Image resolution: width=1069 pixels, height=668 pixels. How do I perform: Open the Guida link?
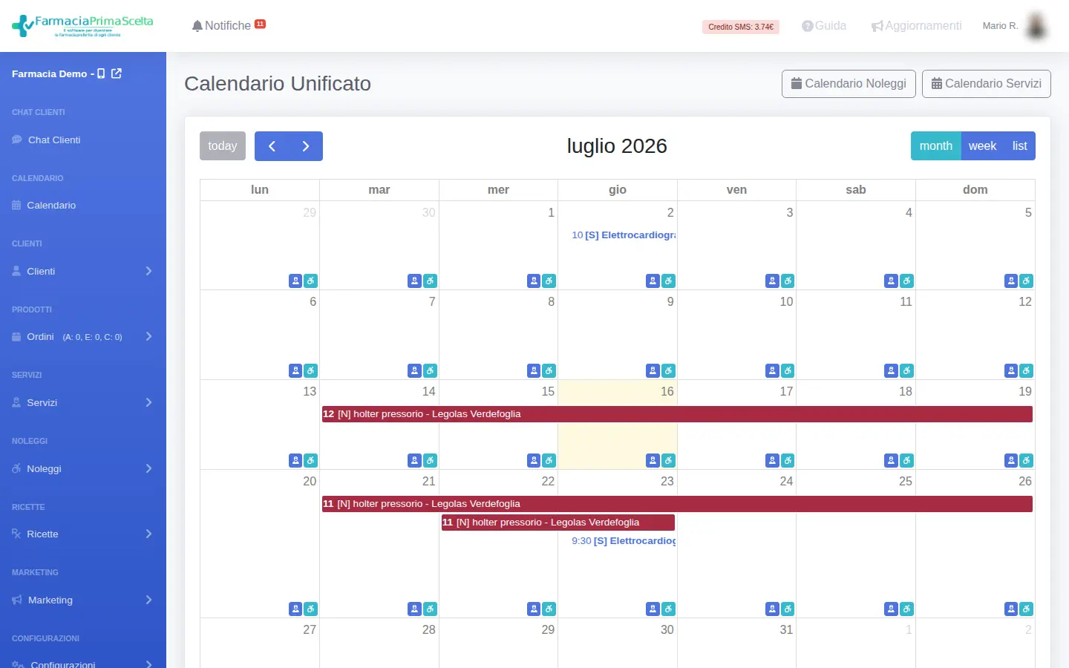point(824,26)
